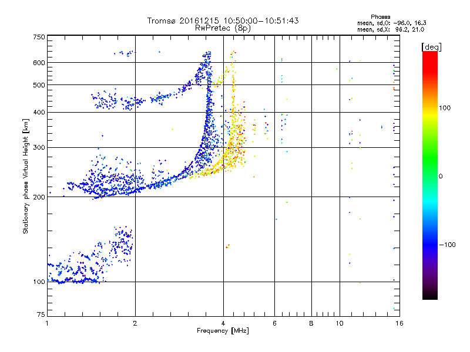This screenshot has width=470, height=352.
Task: Click the 'Phases' heading at top right
Action: [x=380, y=17]
